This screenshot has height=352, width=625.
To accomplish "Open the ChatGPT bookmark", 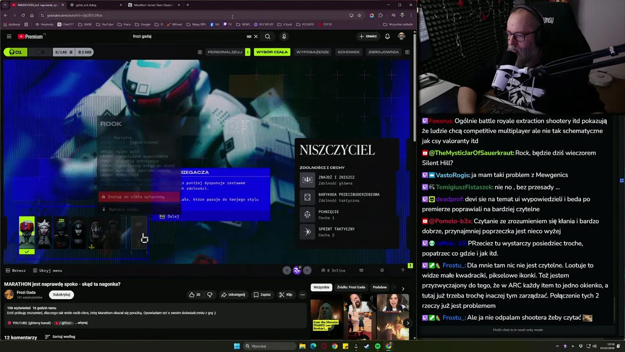I will 65,24.
